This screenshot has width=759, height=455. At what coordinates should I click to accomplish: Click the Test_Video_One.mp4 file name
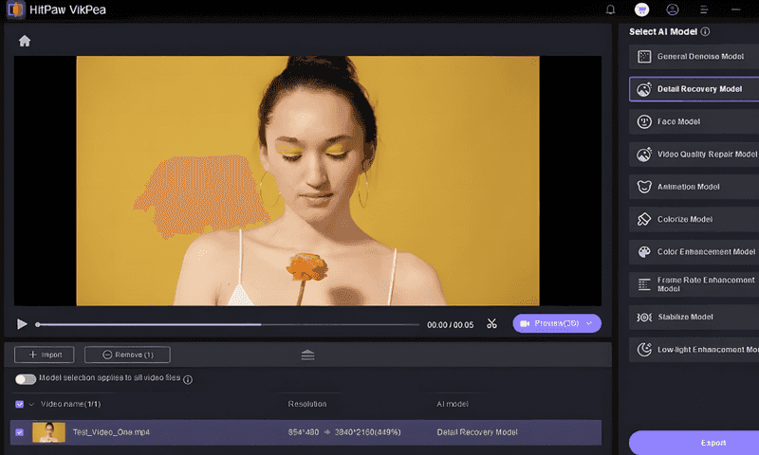[111, 432]
